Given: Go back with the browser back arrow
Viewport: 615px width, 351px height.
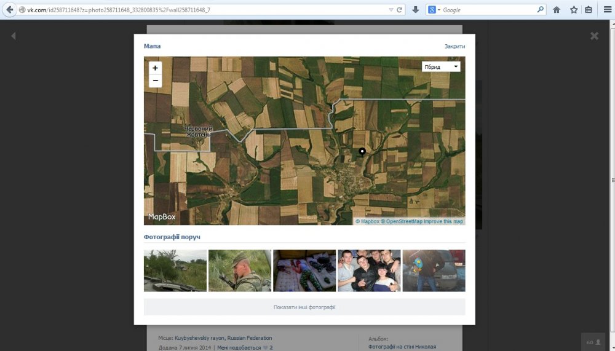Looking at the screenshot, I should pos(10,10).
